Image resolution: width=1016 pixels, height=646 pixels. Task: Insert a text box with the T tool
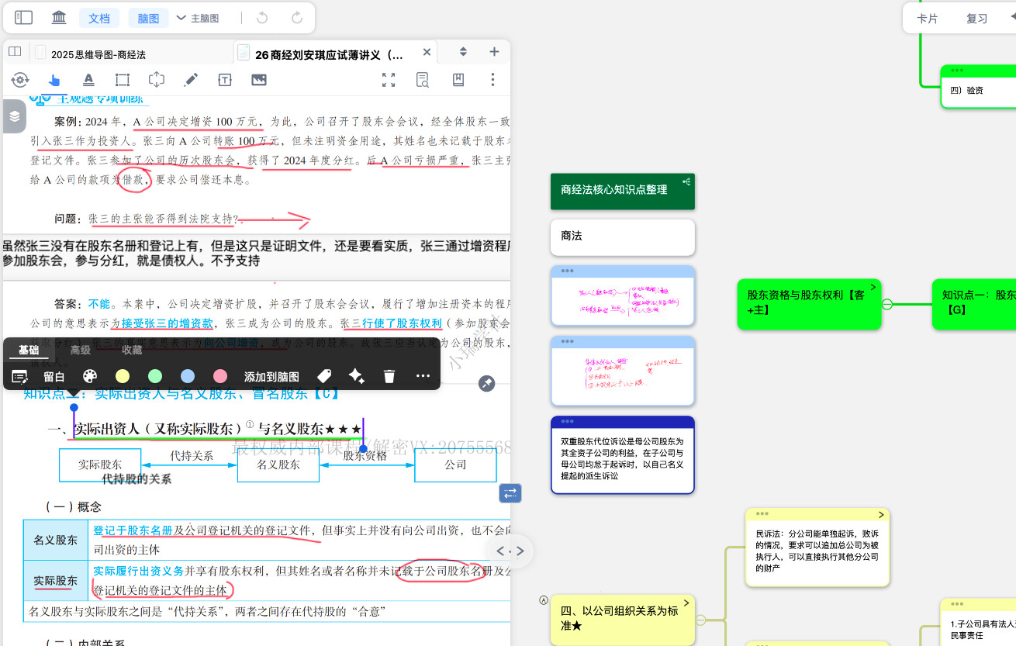coord(223,79)
